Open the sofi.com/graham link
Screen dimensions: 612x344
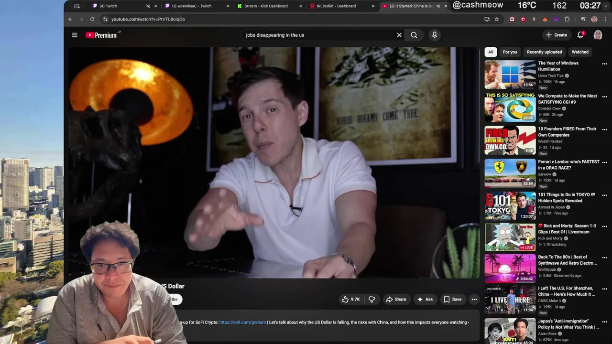[242, 322]
